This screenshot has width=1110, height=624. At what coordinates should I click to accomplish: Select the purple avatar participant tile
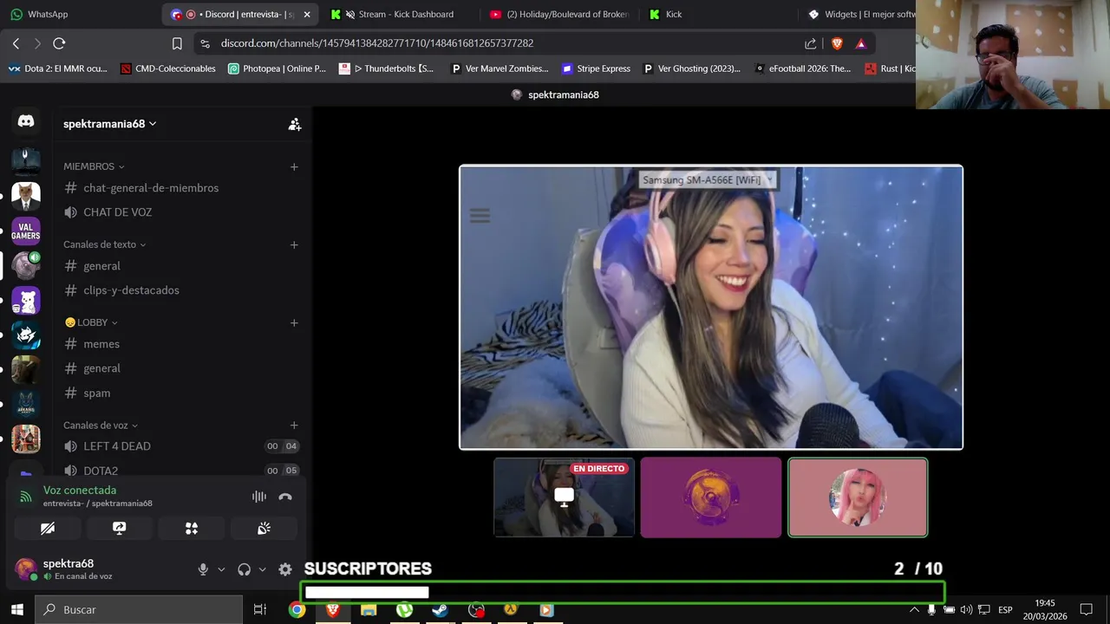[x=711, y=497]
